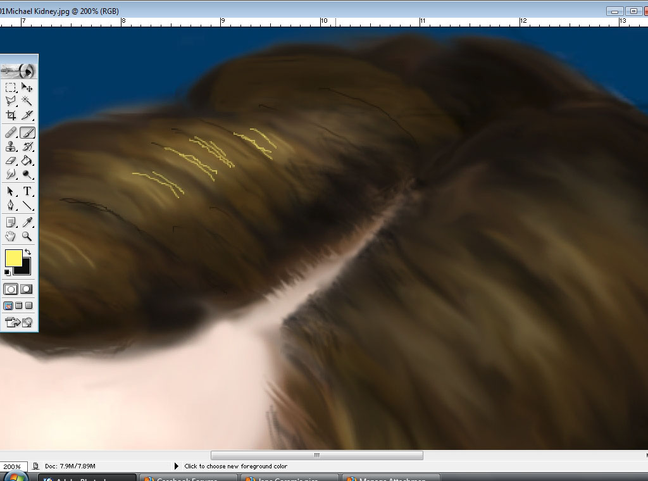648x481 pixels.
Task: Select the Paint Bucket tool
Action: [27, 161]
